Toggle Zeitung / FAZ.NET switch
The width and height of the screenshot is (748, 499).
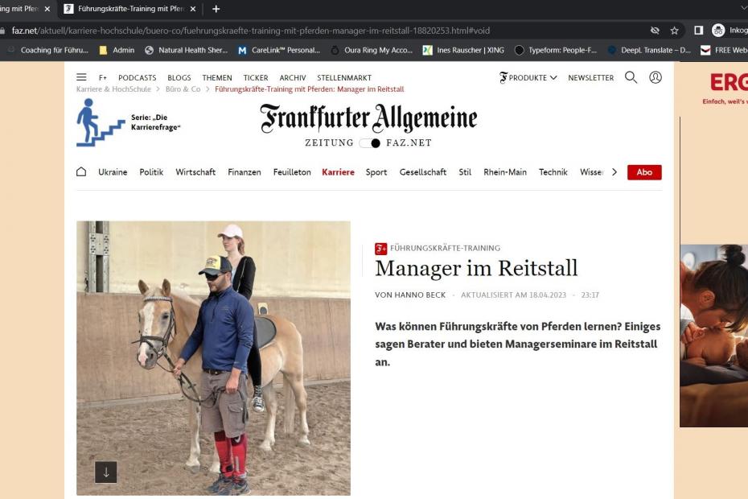(370, 142)
